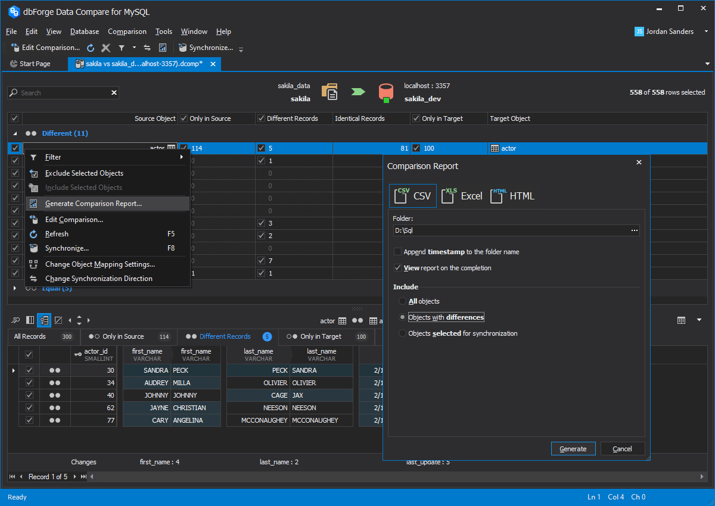Choose Synchronize in the context menu
715x506 pixels.
point(107,248)
